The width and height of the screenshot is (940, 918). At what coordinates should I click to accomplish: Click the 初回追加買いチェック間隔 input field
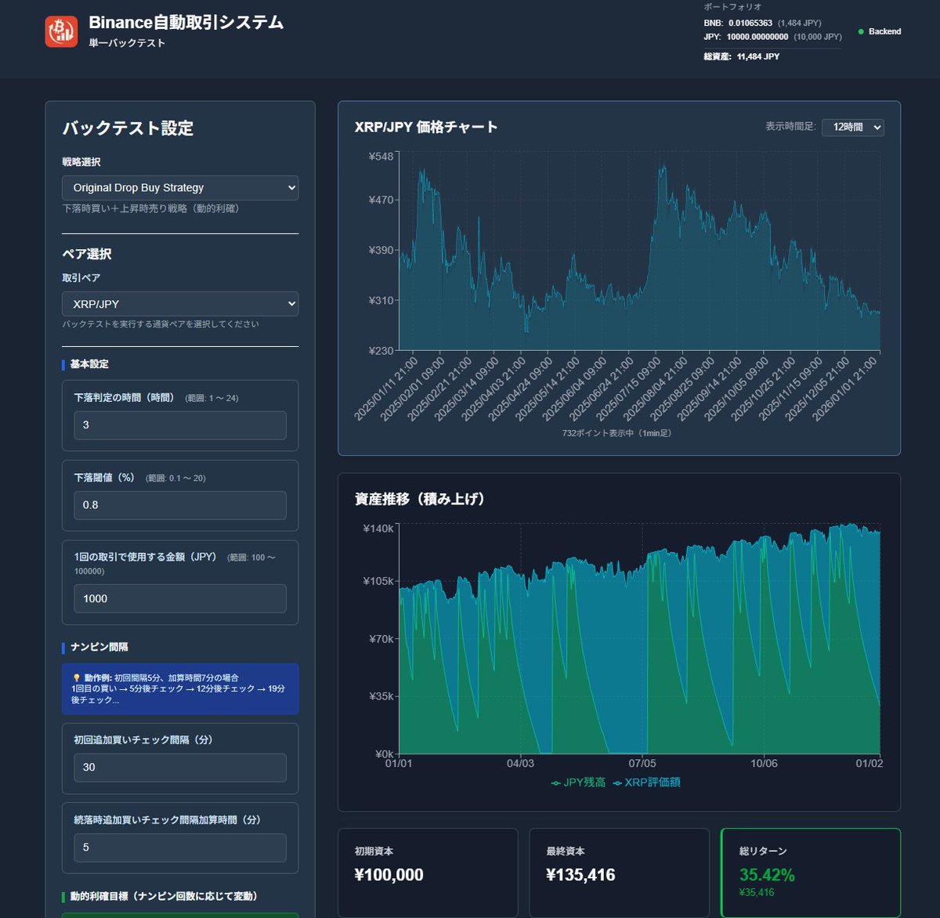point(180,767)
